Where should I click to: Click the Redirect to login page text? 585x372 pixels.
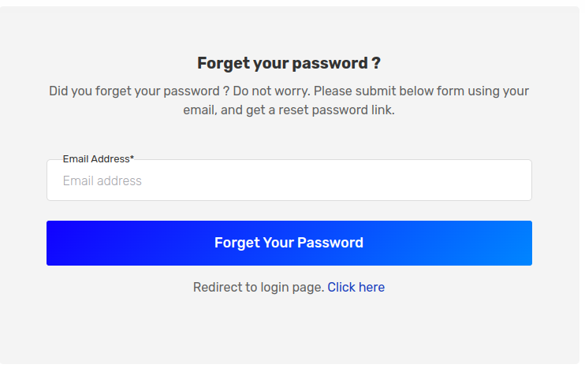[x=259, y=288]
